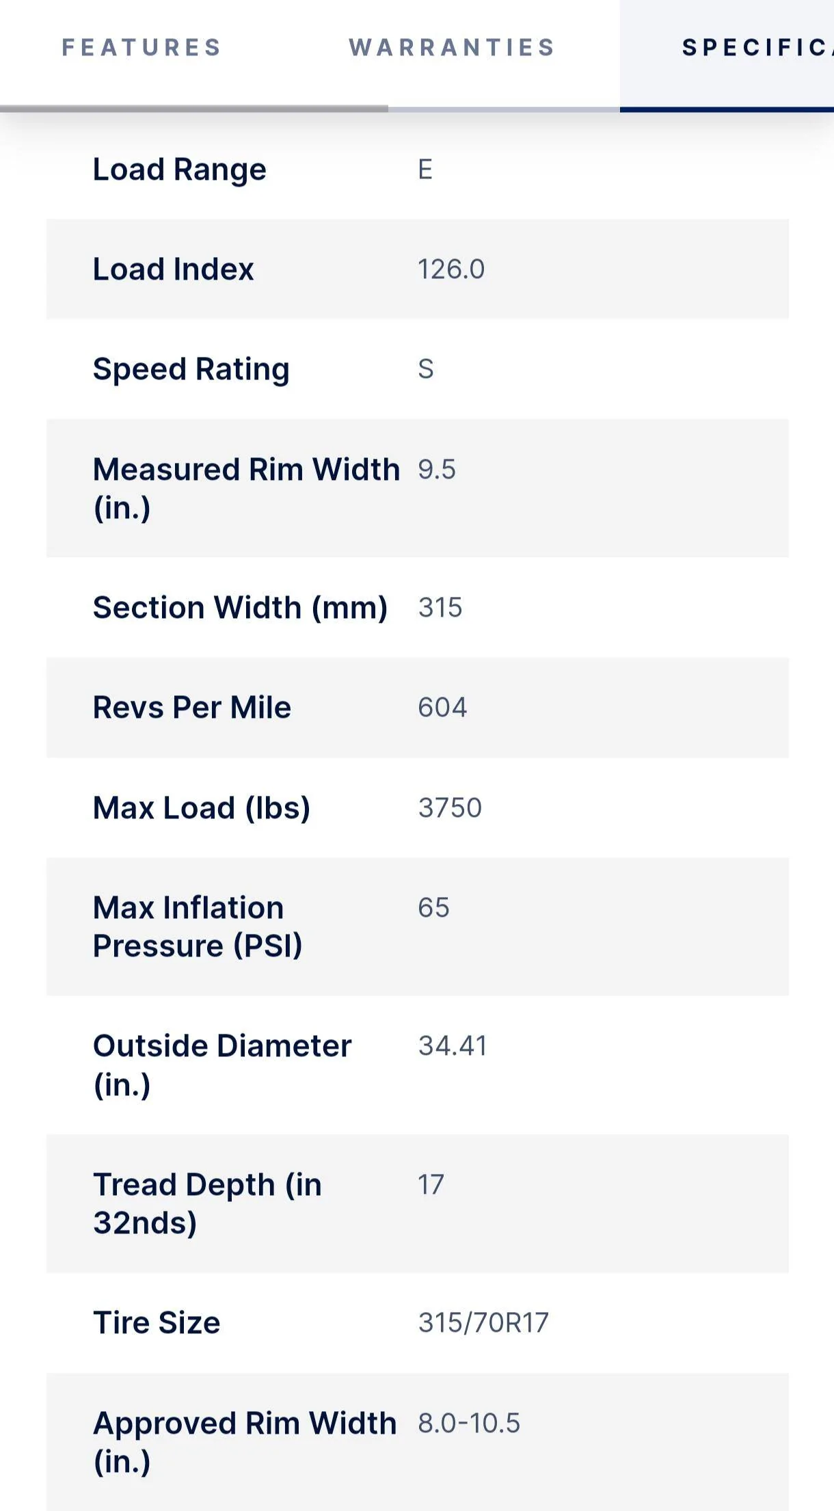Image resolution: width=834 pixels, height=1511 pixels.
Task: Select the tire size value 315/70R17
Action: [x=483, y=1323]
